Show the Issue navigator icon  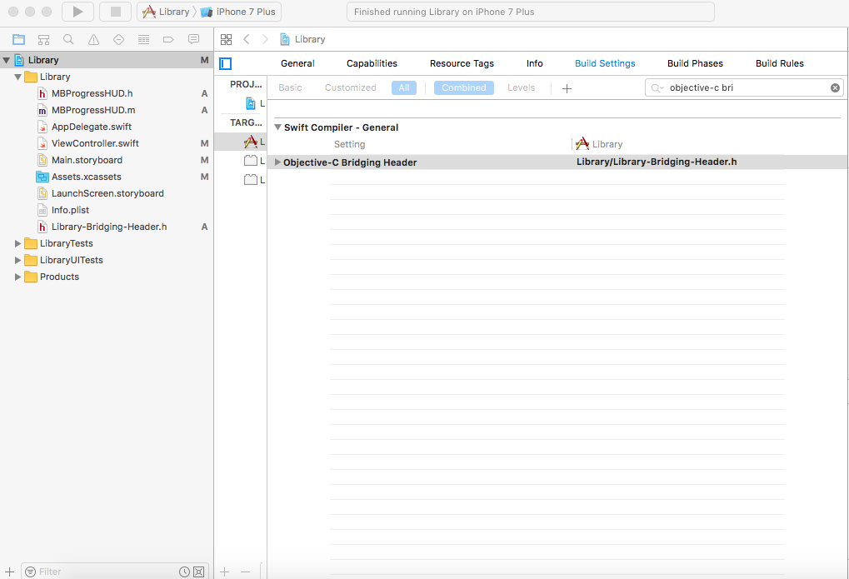click(x=92, y=39)
